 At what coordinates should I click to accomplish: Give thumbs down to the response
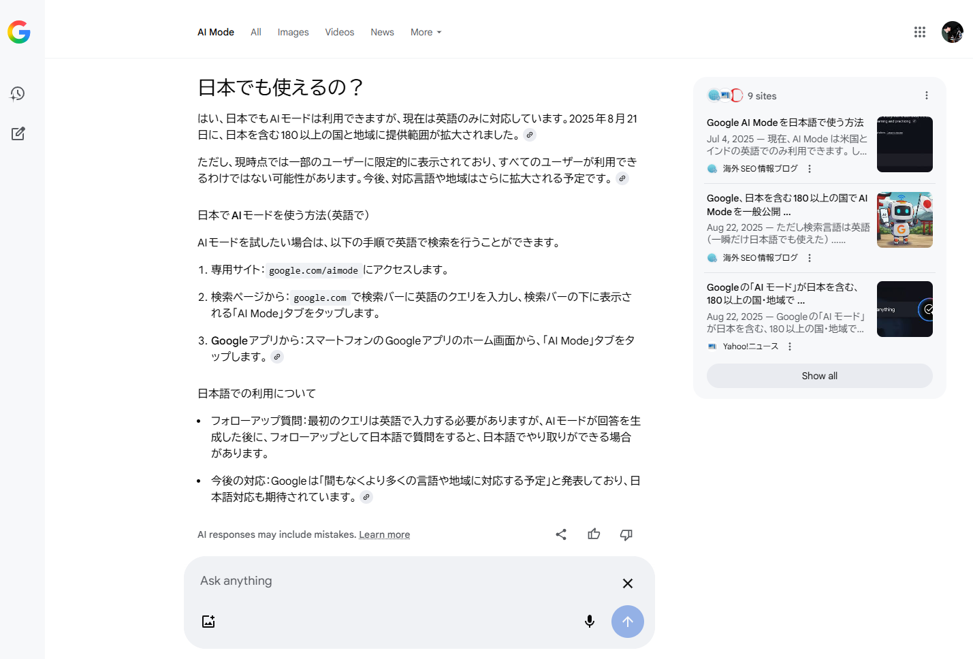[626, 534]
